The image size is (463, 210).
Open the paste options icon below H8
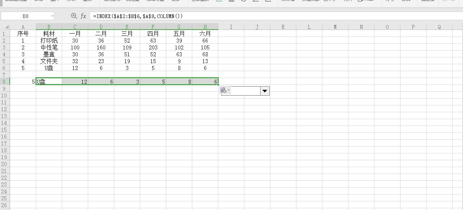click(x=225, y=91)
